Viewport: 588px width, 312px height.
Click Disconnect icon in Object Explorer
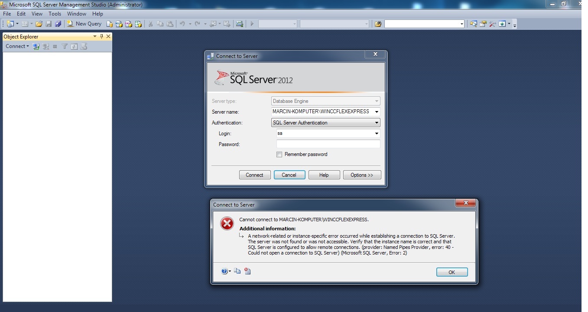(x=46, y=46)
